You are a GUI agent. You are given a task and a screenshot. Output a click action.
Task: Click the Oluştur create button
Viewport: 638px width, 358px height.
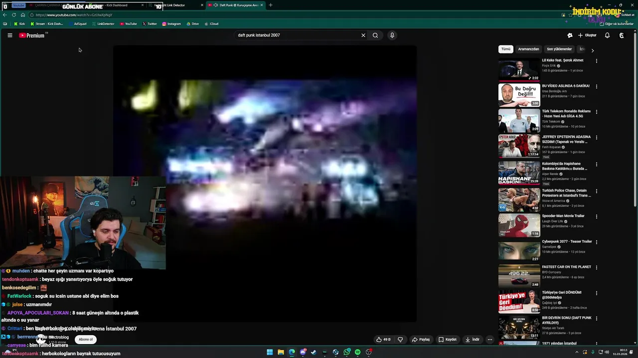[x=587, y=35]
